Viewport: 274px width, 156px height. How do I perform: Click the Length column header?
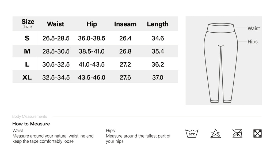tap(158, 24)
